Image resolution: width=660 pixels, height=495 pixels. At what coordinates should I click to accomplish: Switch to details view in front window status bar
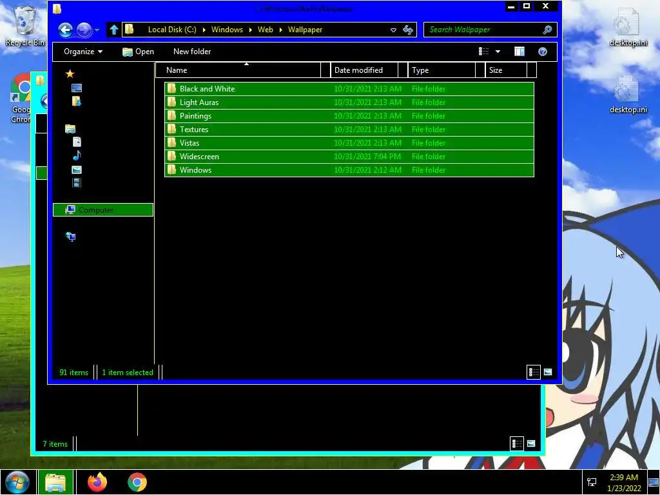(x=534, y=372)
